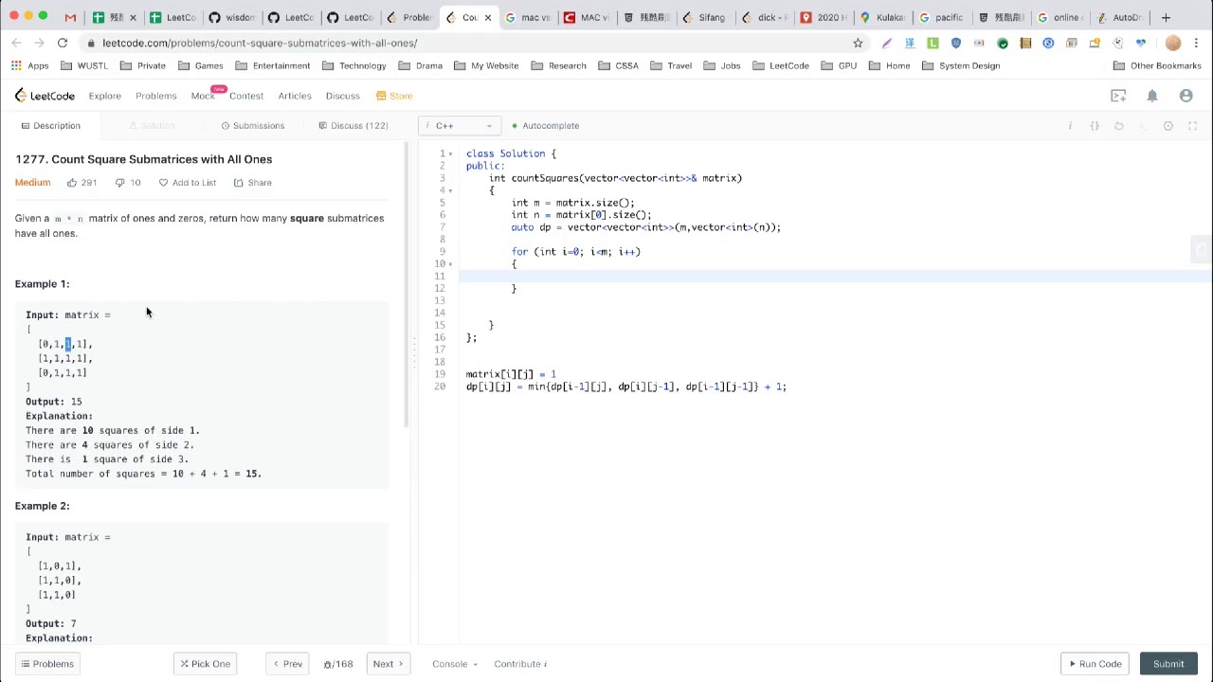Open the Mock nav item
The image size is (1213, 682).
[203, 96]
